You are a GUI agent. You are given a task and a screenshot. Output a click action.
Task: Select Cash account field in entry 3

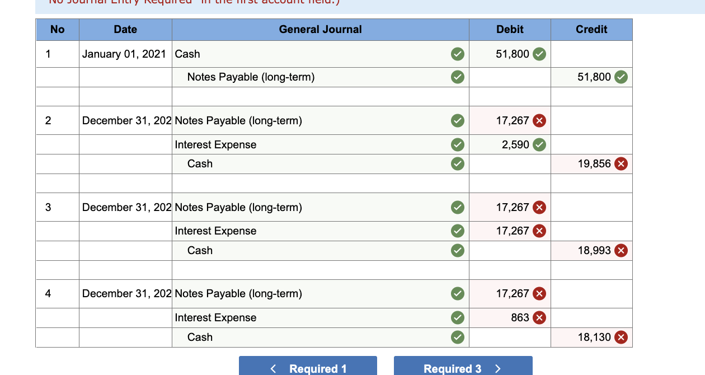(321, 251)
